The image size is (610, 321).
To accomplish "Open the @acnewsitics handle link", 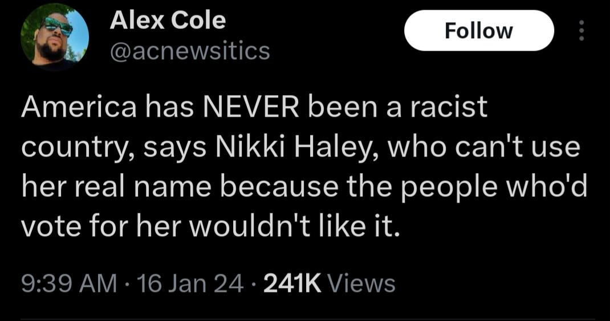I will [x=189, y=51].
